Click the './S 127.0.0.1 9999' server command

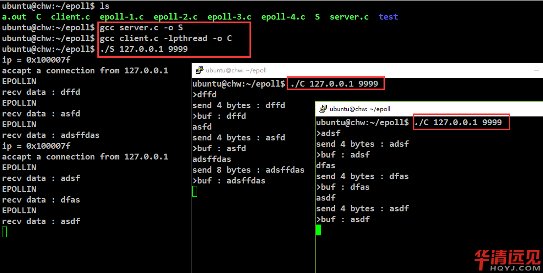(x=143, y=49)
